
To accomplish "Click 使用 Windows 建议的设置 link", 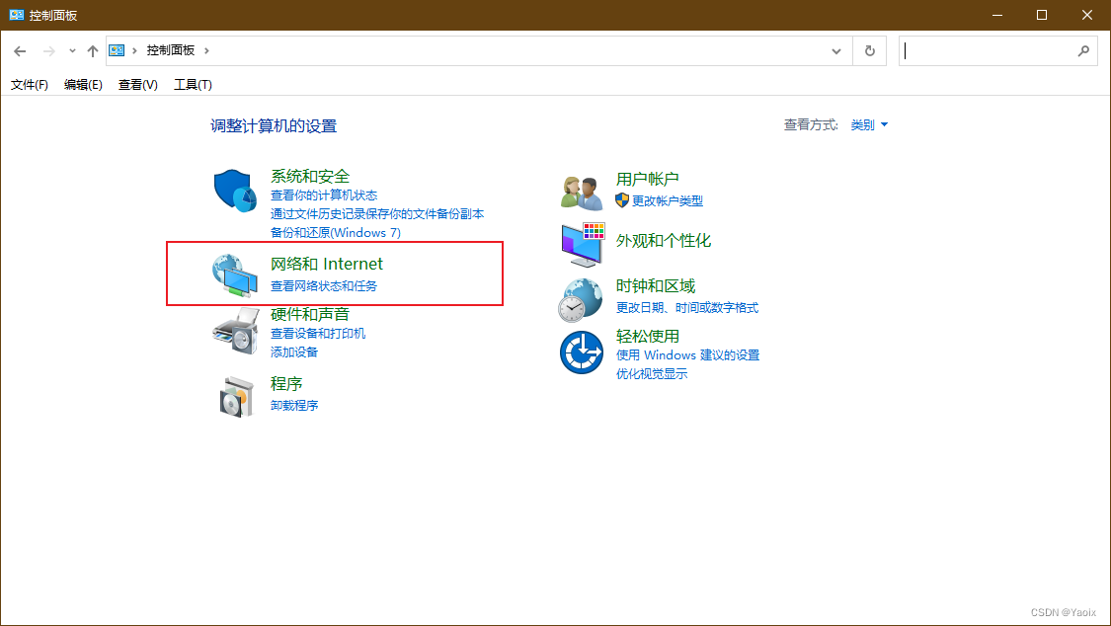I will tap(687, 355).
